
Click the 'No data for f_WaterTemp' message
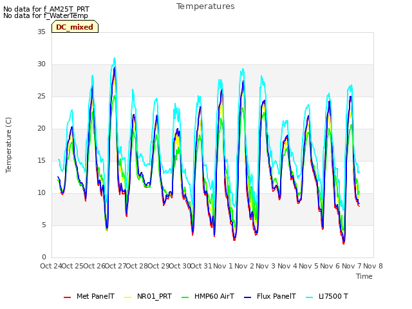46,15
